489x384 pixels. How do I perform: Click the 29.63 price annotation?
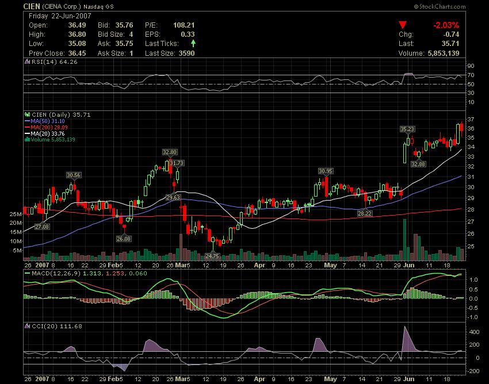click(173, 197)
